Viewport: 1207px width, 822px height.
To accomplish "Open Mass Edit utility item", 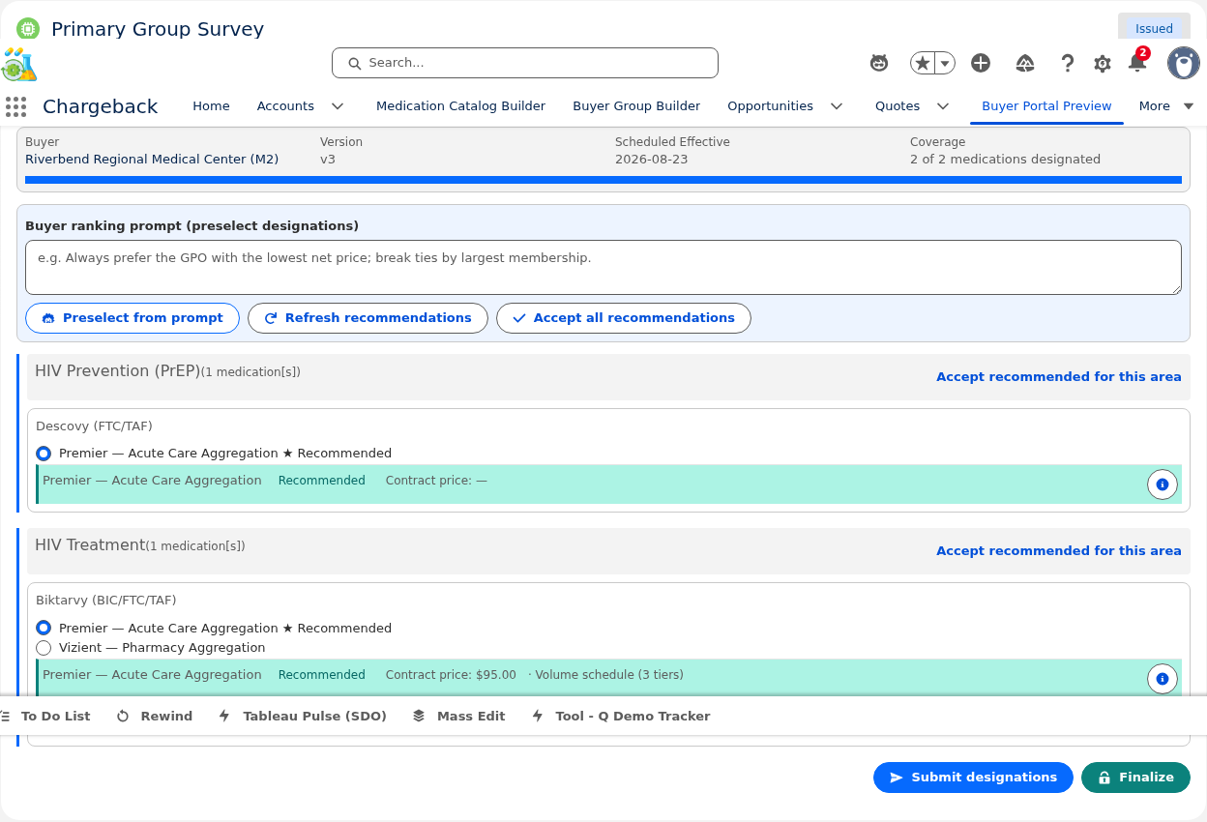I will (459, 717).
